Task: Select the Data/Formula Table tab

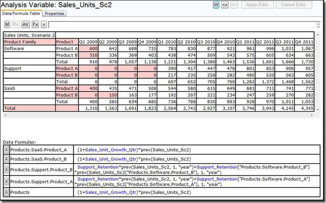Action: pos(21,13)
